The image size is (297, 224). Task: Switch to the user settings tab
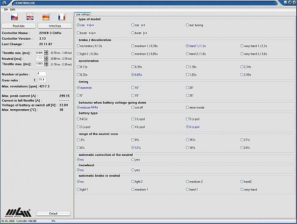[83, 14]
